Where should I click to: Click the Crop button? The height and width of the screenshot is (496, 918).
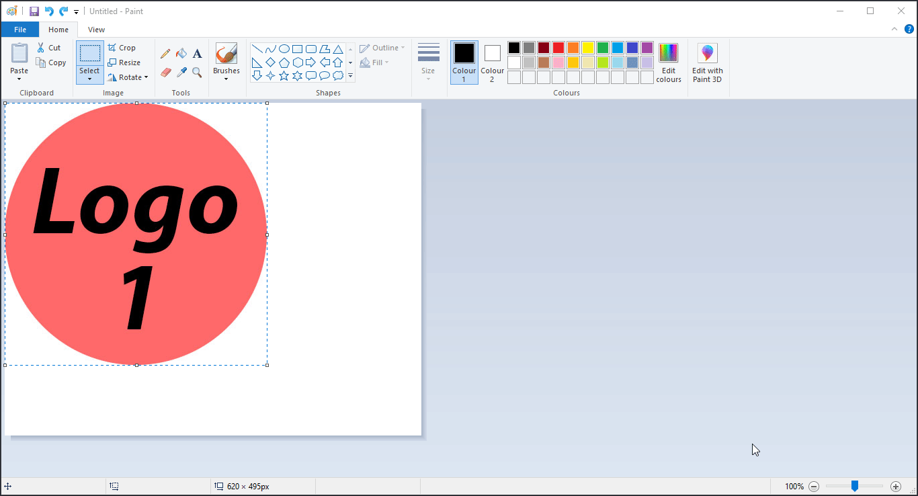(122, 48)
